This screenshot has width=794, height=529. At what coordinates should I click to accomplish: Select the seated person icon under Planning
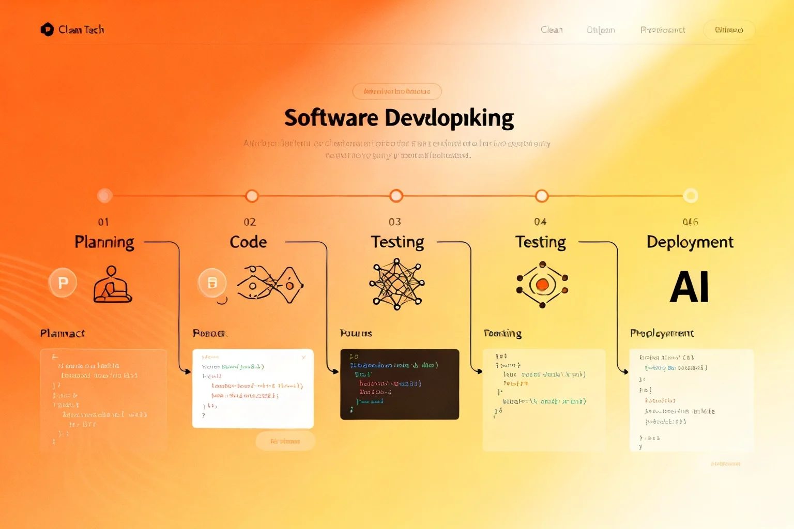pos(112,284)
